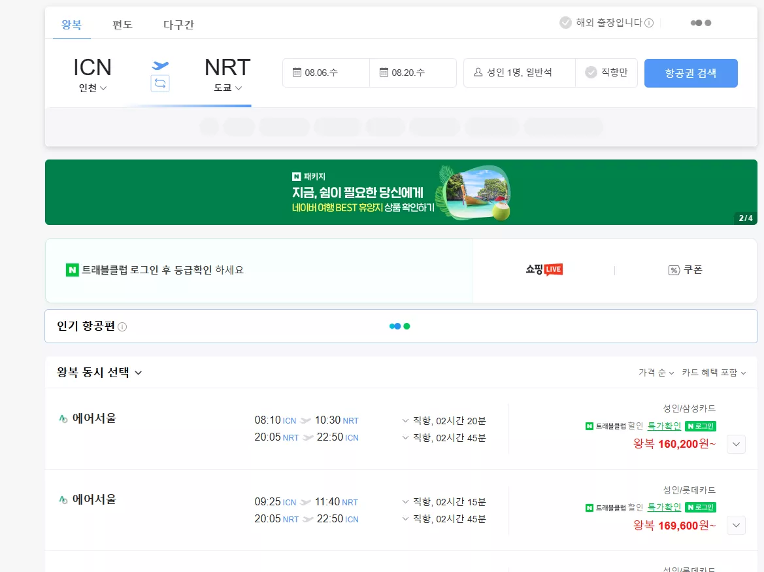The height and width of the screenshot is (572, 764).
Task: Swap departure and arrival airports icon
Action: (160, 83)
